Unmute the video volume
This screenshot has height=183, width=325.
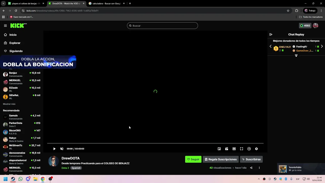[x=62, y=149]
